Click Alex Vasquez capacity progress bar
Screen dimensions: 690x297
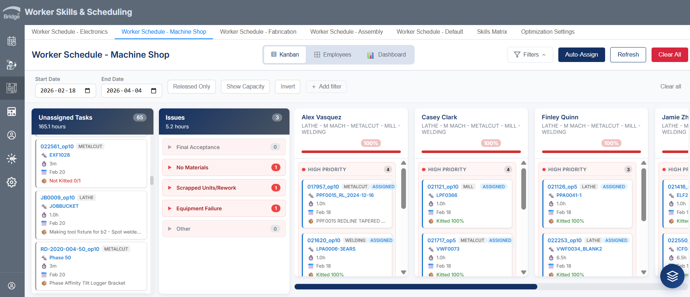[x=351, y=152]
